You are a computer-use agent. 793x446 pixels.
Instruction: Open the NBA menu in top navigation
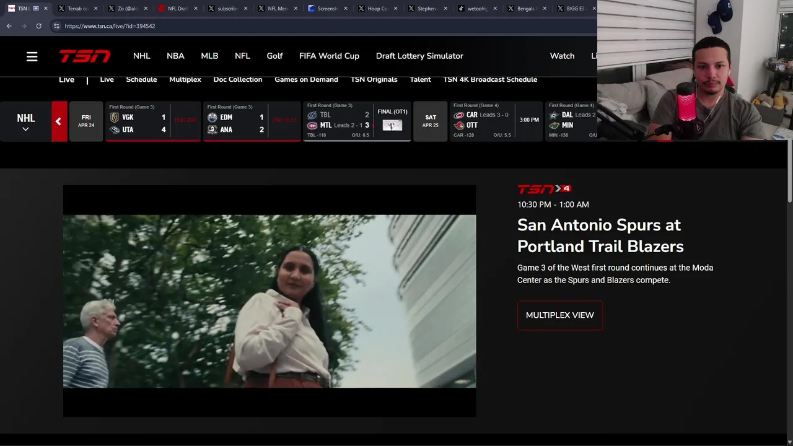tap(175, 56)
